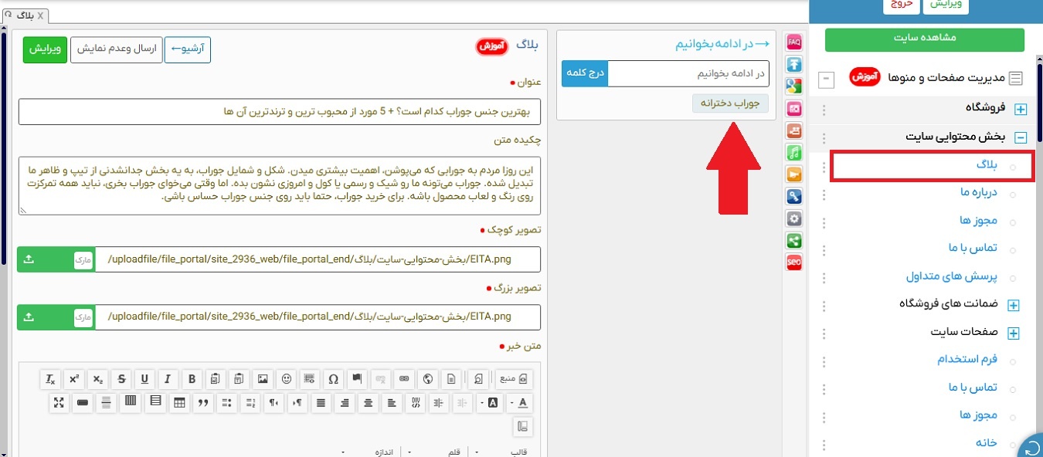Click the ارسال وعدم نمایش button
The image size is (1043, 457).
(115, 49)
